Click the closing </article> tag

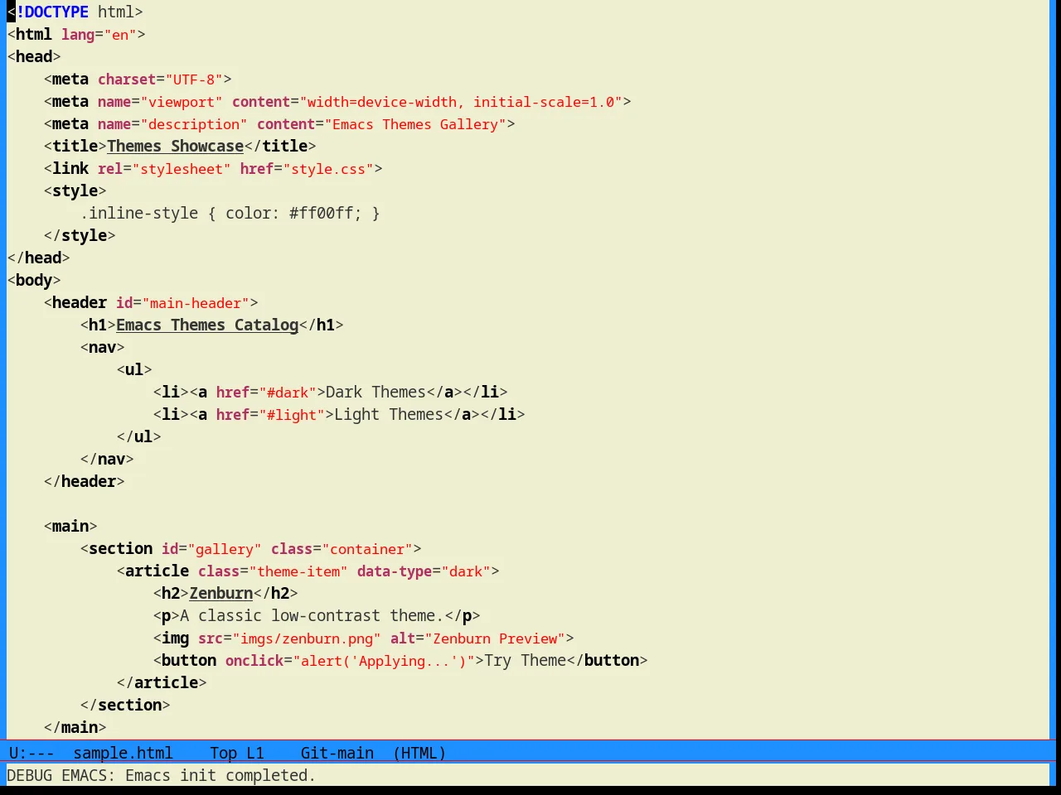click(162, 682)
